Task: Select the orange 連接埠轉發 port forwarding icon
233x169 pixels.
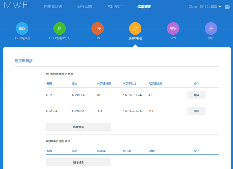Action: coord(135,29)
